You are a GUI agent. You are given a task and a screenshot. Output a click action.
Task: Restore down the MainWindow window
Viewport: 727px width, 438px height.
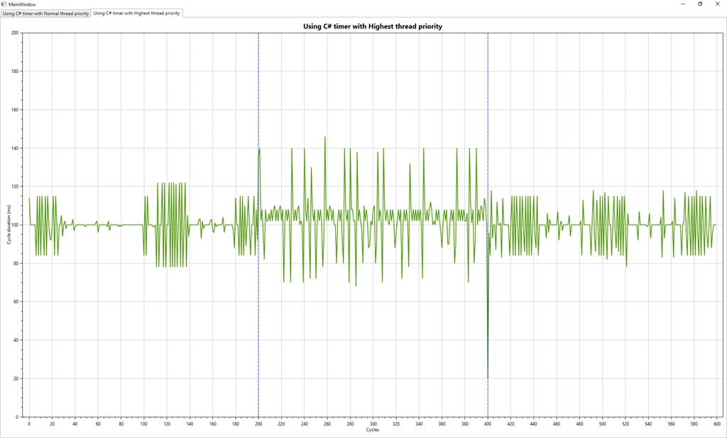tap(700, 4)
